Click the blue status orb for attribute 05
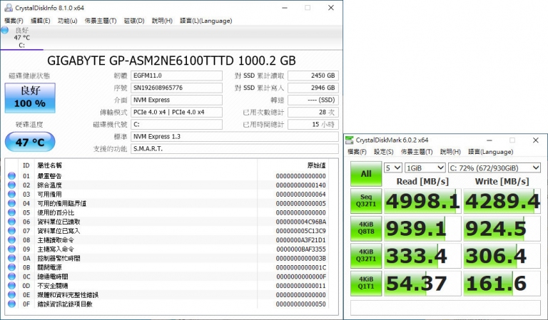The image size is (548, 320). point(12,212)
